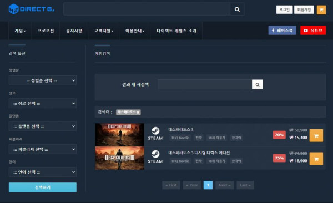The width and height of the screenshot is (333, 203).
Task: Expand the 퍼블리셔 선택 dropdown
Action: [x=43, y=149]
